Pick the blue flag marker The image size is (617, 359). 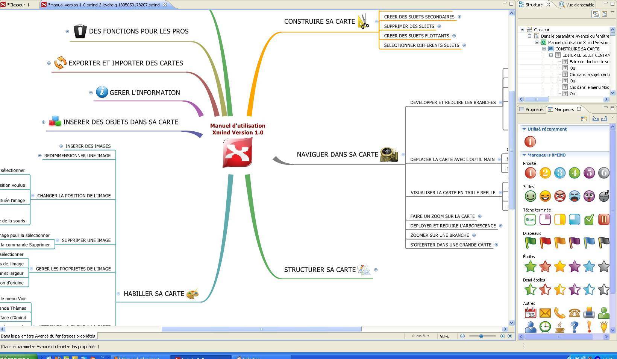coord(589,243)
